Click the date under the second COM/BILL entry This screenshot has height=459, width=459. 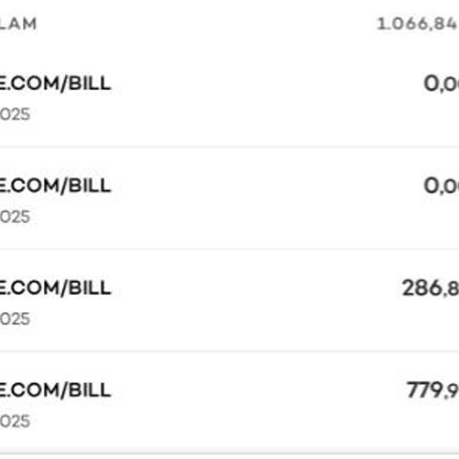tap(15, 216)
